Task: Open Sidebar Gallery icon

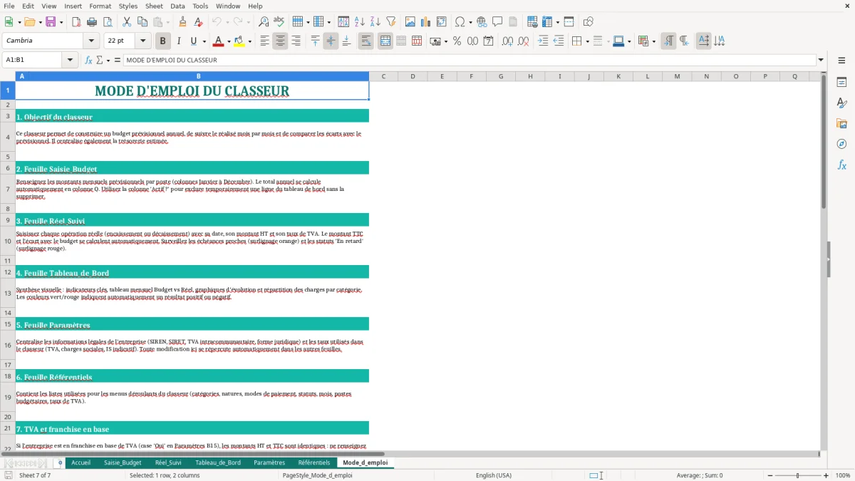Action: 841,123
